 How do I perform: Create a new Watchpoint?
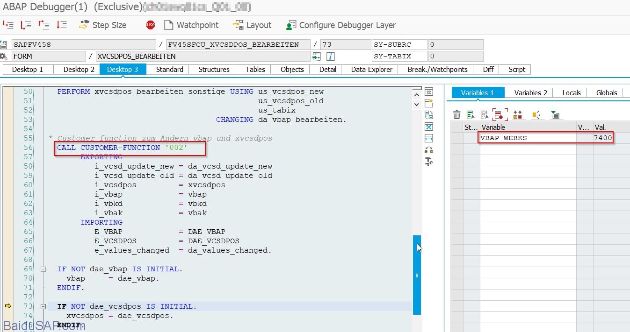(x=191, y=25)
